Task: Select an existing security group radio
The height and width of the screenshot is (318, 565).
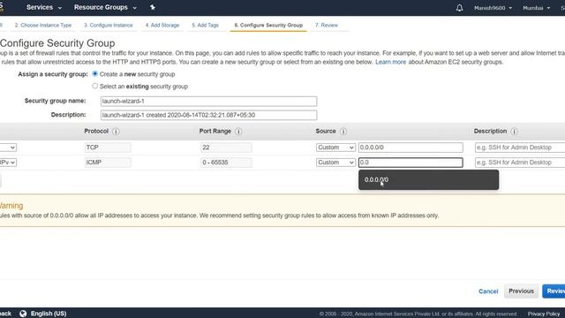Action: 94,86
